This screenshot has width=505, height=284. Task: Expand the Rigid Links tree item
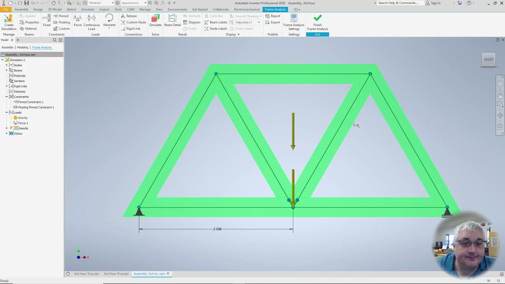coord(7,86)
